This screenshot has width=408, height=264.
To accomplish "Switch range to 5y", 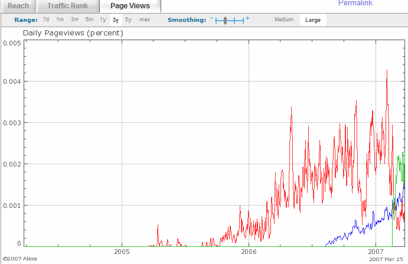I will [x=128, y=19].
